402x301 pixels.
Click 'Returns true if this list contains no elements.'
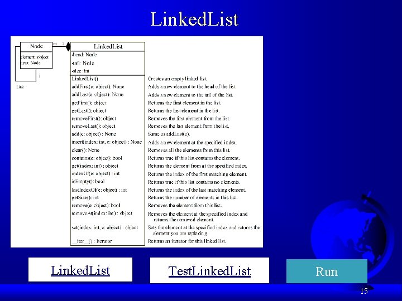click(194, 182)
